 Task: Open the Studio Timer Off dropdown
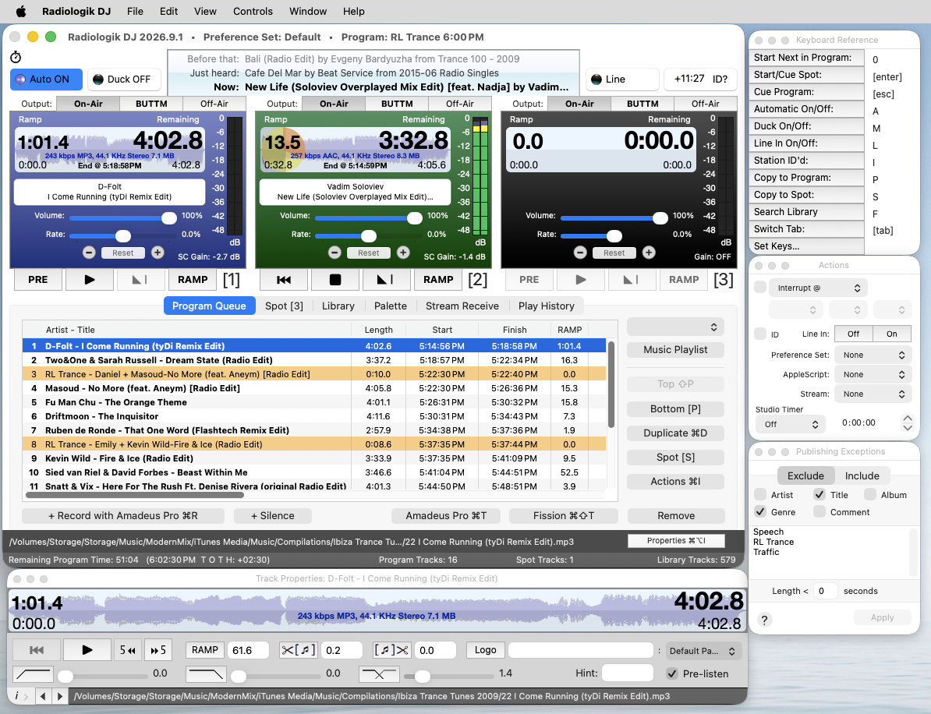coord(790,424)
